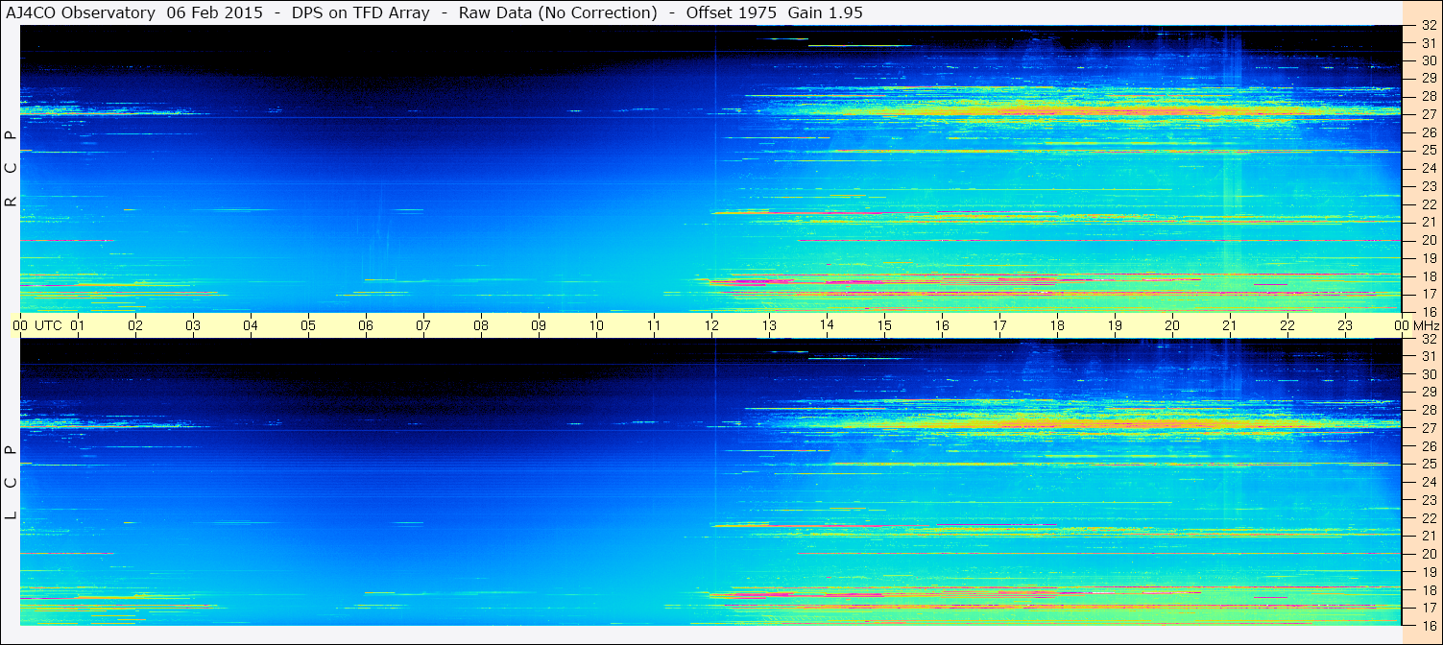1443x645 pixels.
Task: Click the 03 hour label on UTC axis
Action: point(193,325)
